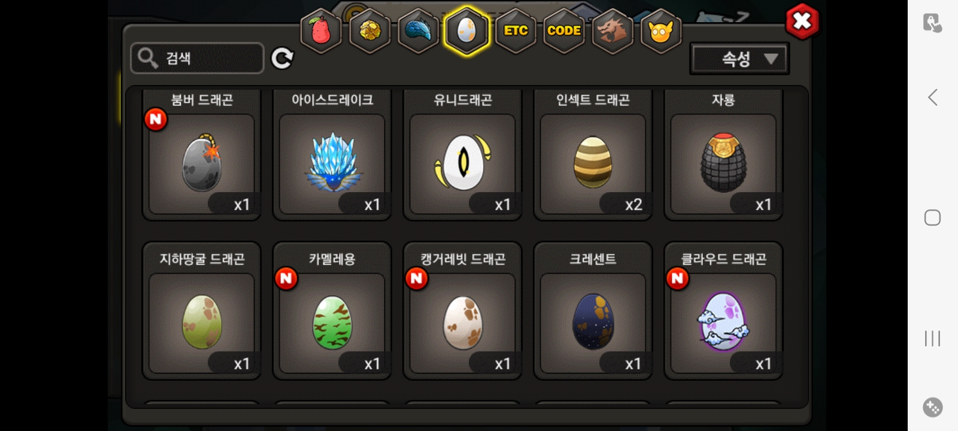Screen dimensions: 958x431
Task: Select the green striped 카멜레용 egg
Action: (x=332, y=311)
